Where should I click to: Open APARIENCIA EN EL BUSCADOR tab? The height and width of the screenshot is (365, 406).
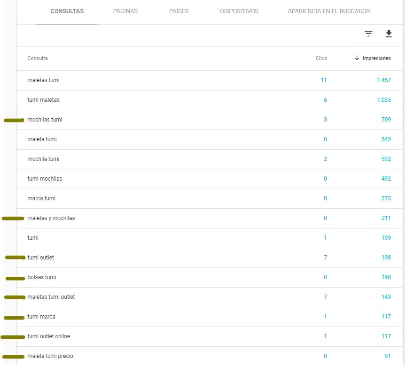tap(329, 11)
